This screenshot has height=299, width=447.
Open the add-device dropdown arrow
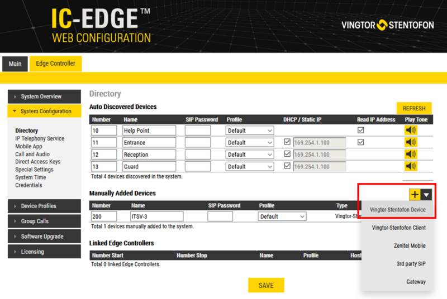[426, 195]
